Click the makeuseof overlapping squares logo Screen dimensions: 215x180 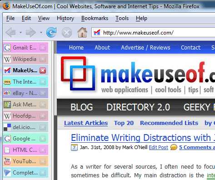pos(78,74)
